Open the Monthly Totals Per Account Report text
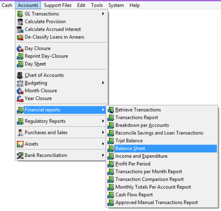This screenshot has height=211, width=221. click(153, 187)
